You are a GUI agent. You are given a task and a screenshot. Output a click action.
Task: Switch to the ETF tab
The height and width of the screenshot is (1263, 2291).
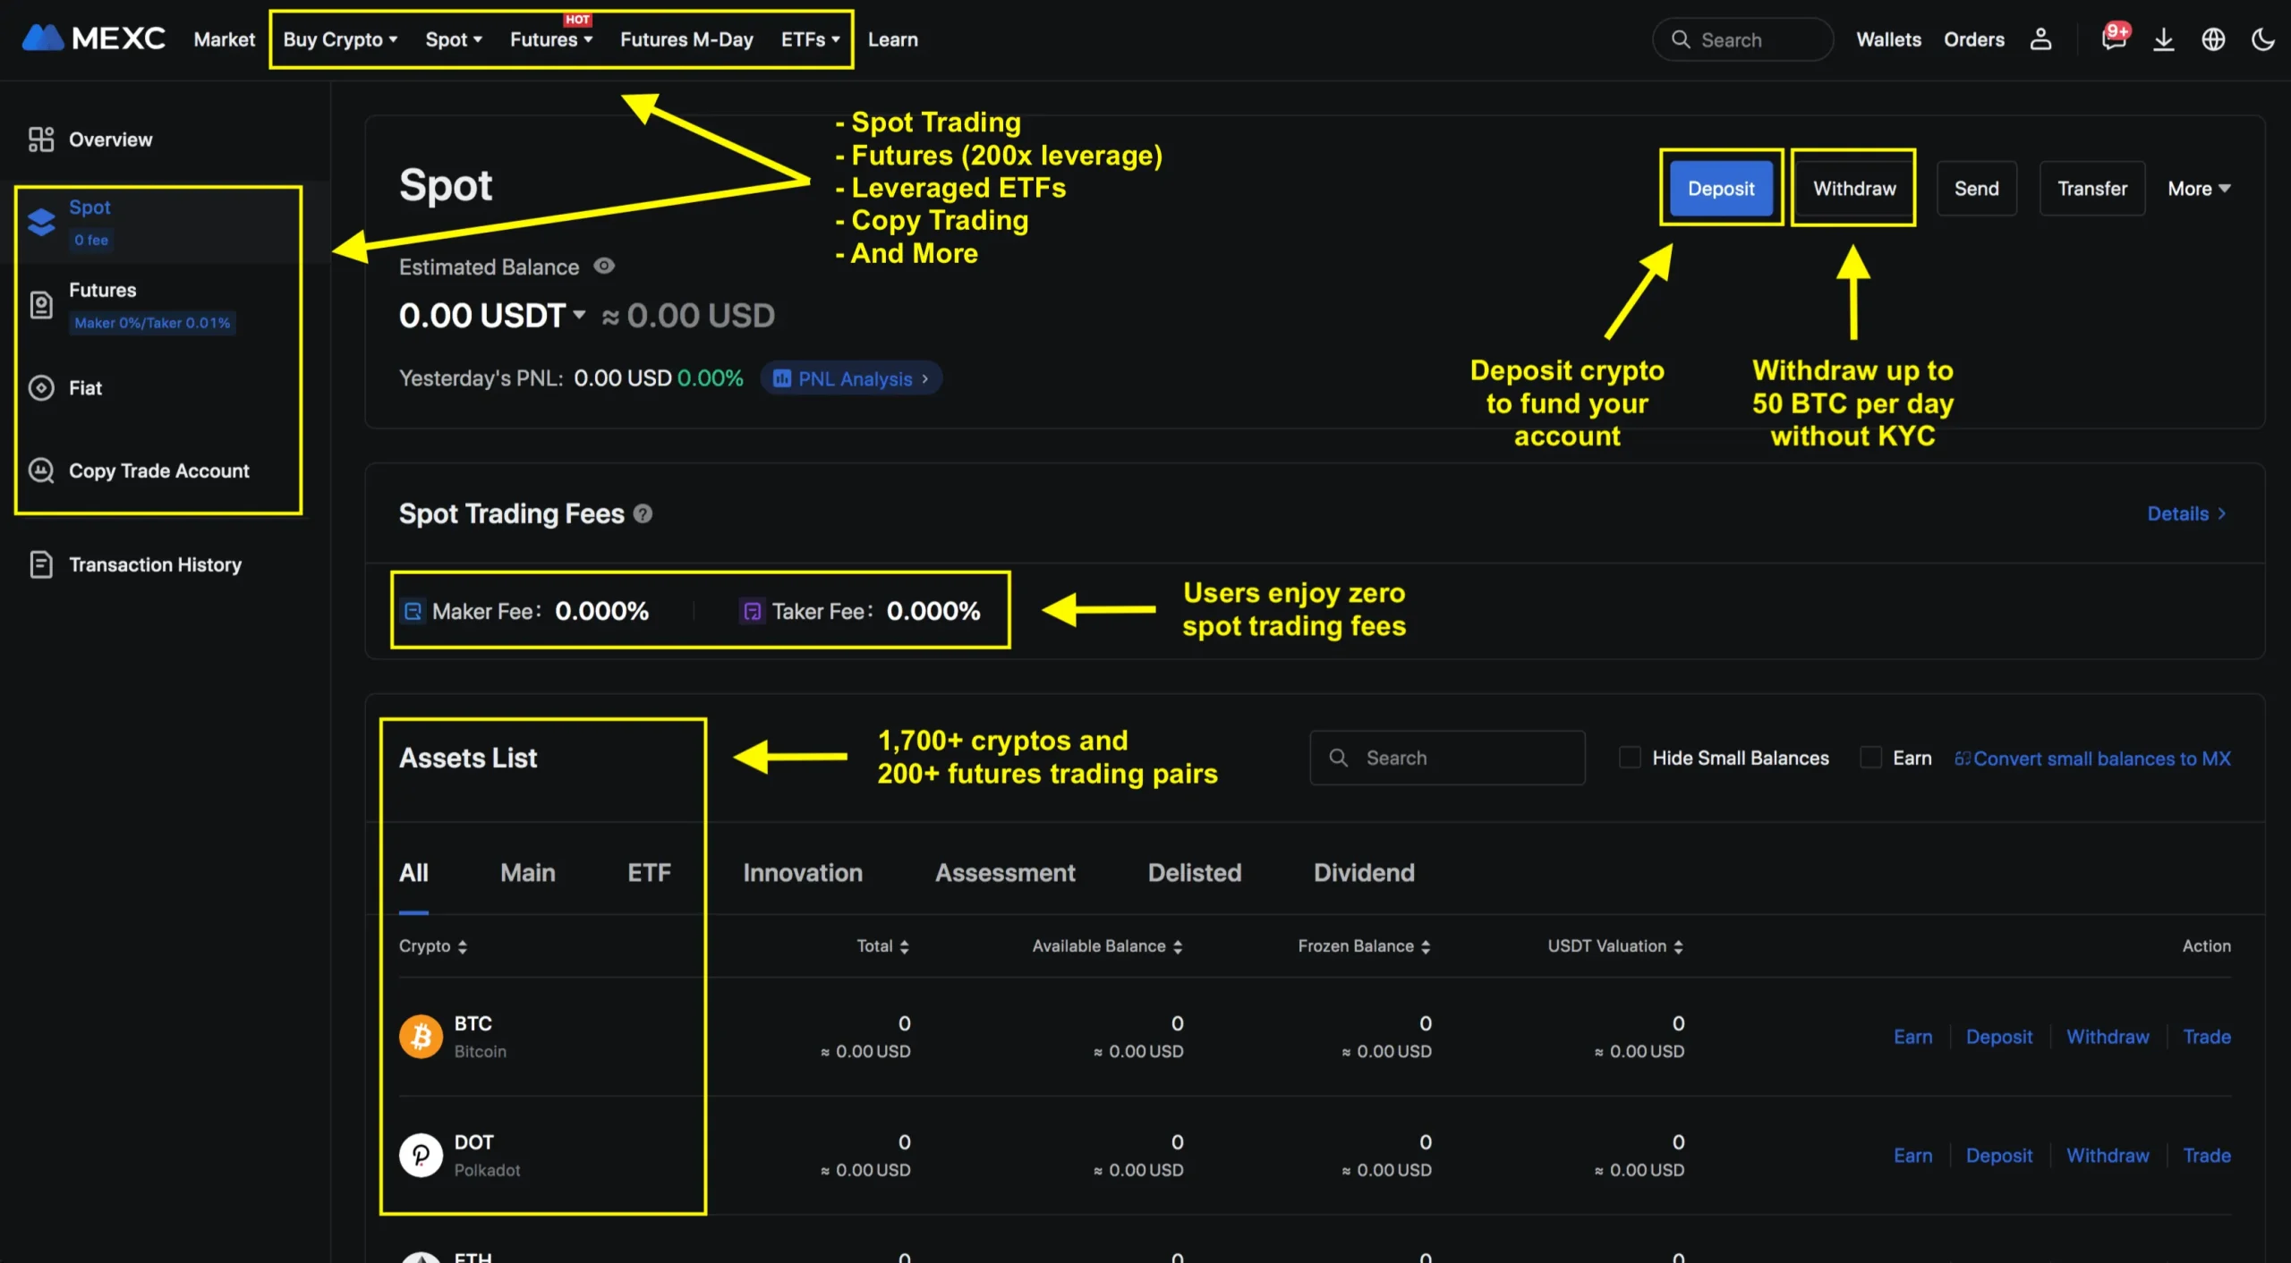(649, 873)
